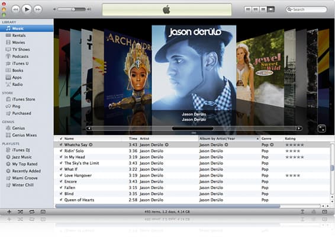The image size is (335, 240).
Task: Advance Cover Flow with right arrow
Action: pos(299,129)
